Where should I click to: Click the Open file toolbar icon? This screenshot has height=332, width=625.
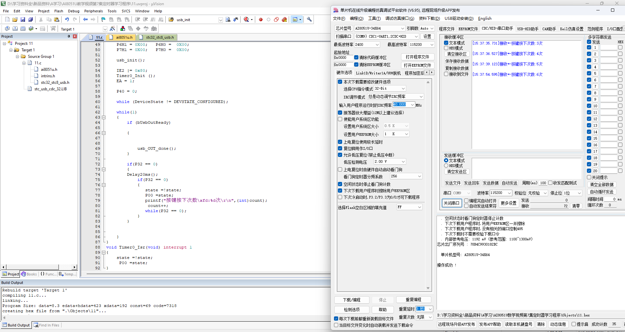15,19
